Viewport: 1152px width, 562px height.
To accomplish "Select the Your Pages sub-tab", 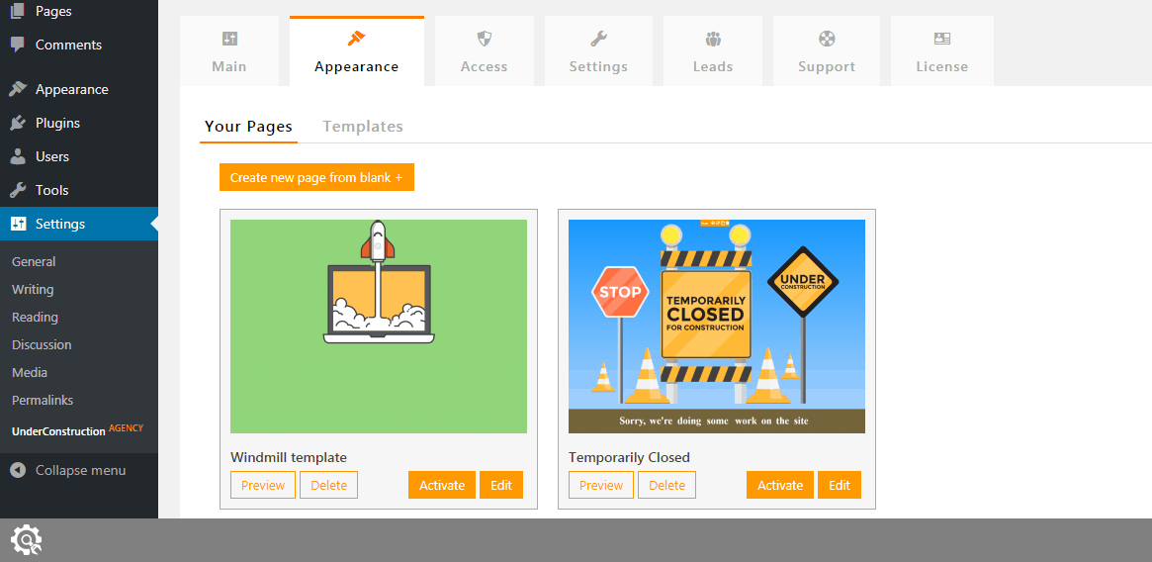I will tap(248, 127).
